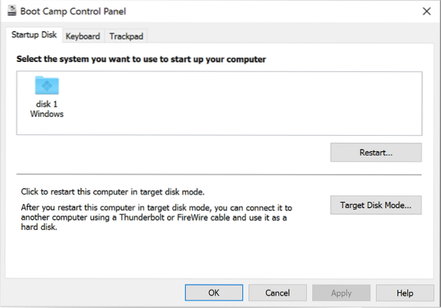Click the "disk 1 Windows" text label

47,109
